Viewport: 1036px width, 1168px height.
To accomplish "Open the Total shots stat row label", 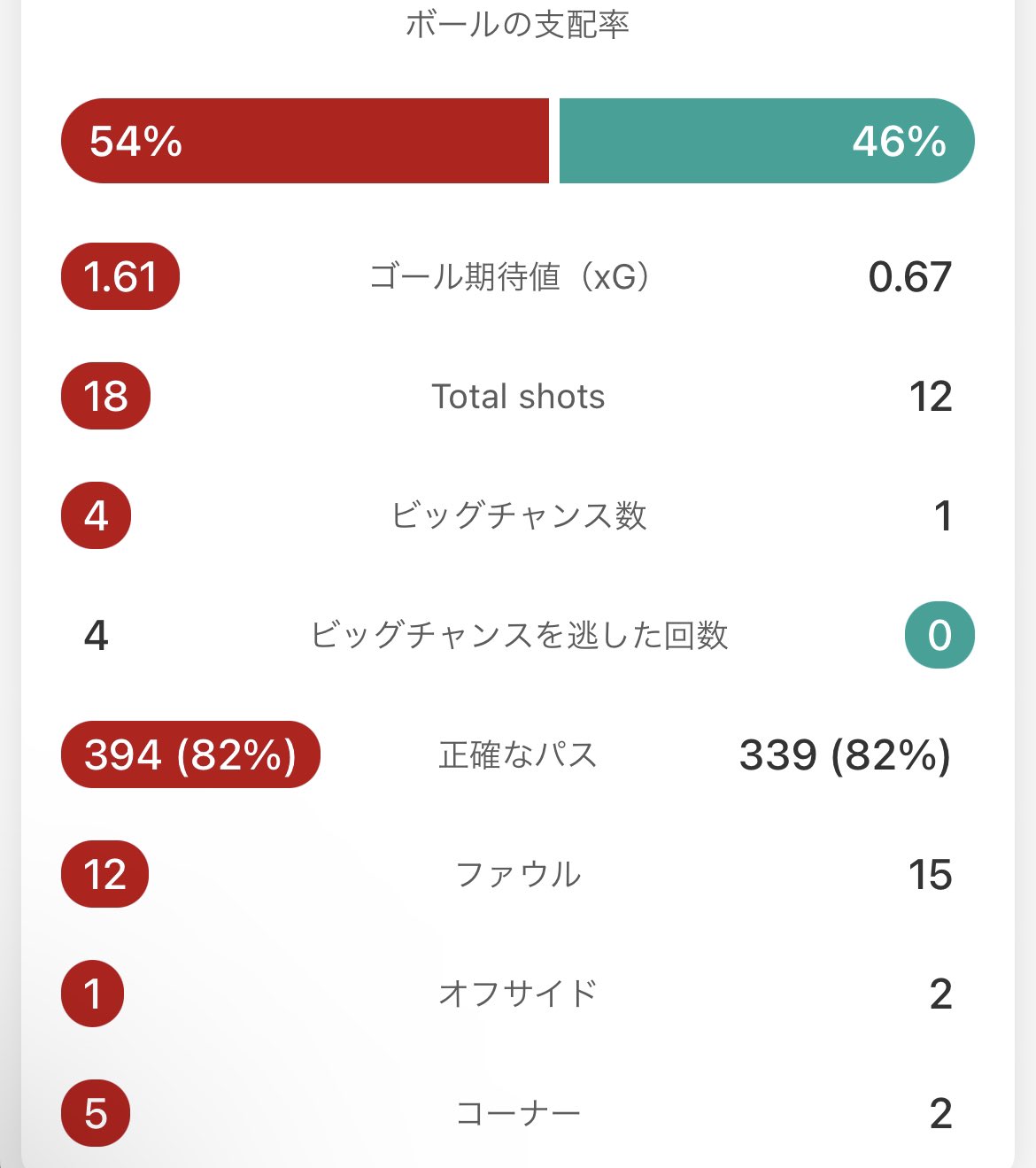I will coord(518,397).
